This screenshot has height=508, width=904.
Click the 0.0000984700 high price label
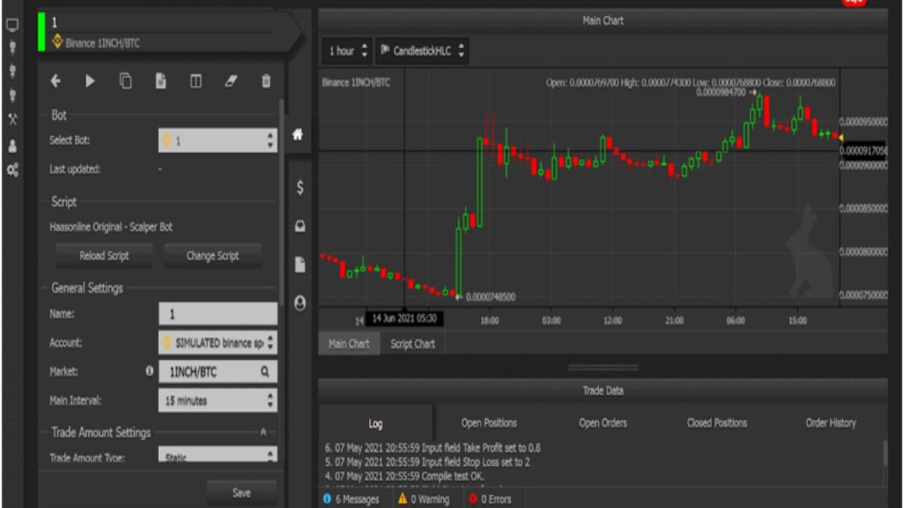[x=721, y=92]
